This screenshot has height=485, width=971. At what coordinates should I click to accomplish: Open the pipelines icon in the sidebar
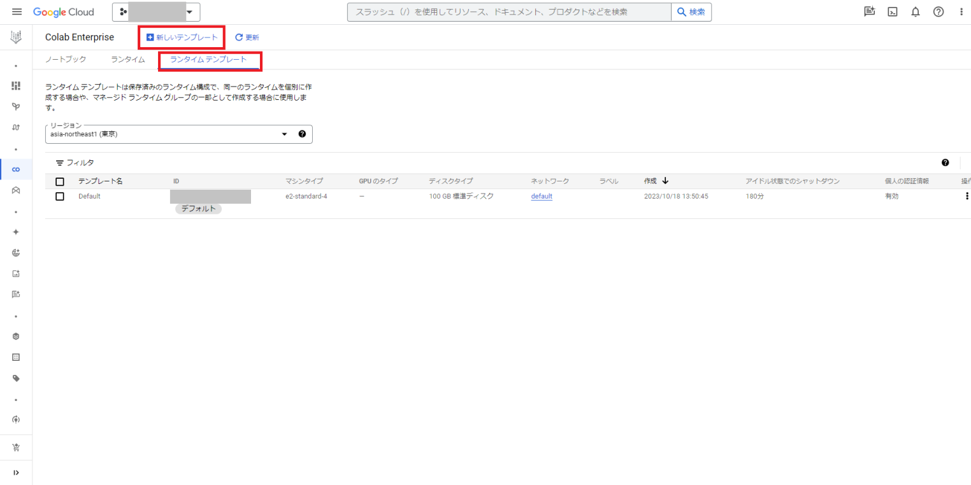click(x=16, y=127)
